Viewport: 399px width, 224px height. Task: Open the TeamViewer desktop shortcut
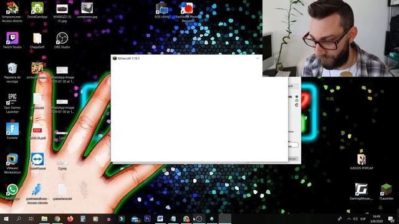coord(37,161)
